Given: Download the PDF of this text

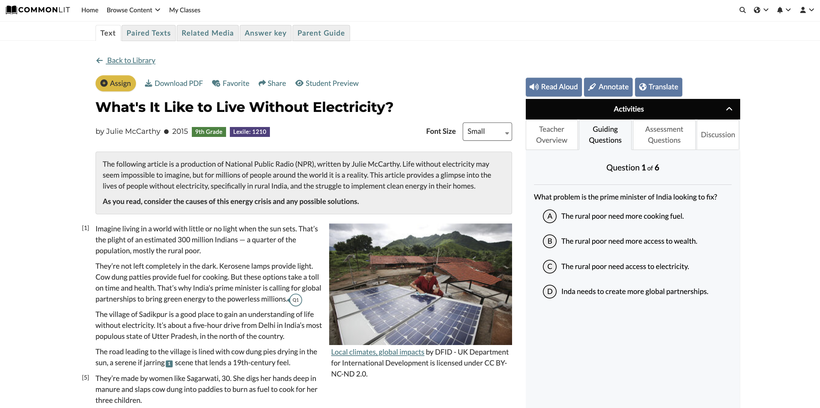Looking at the screenshot, I should pos(174,83).
